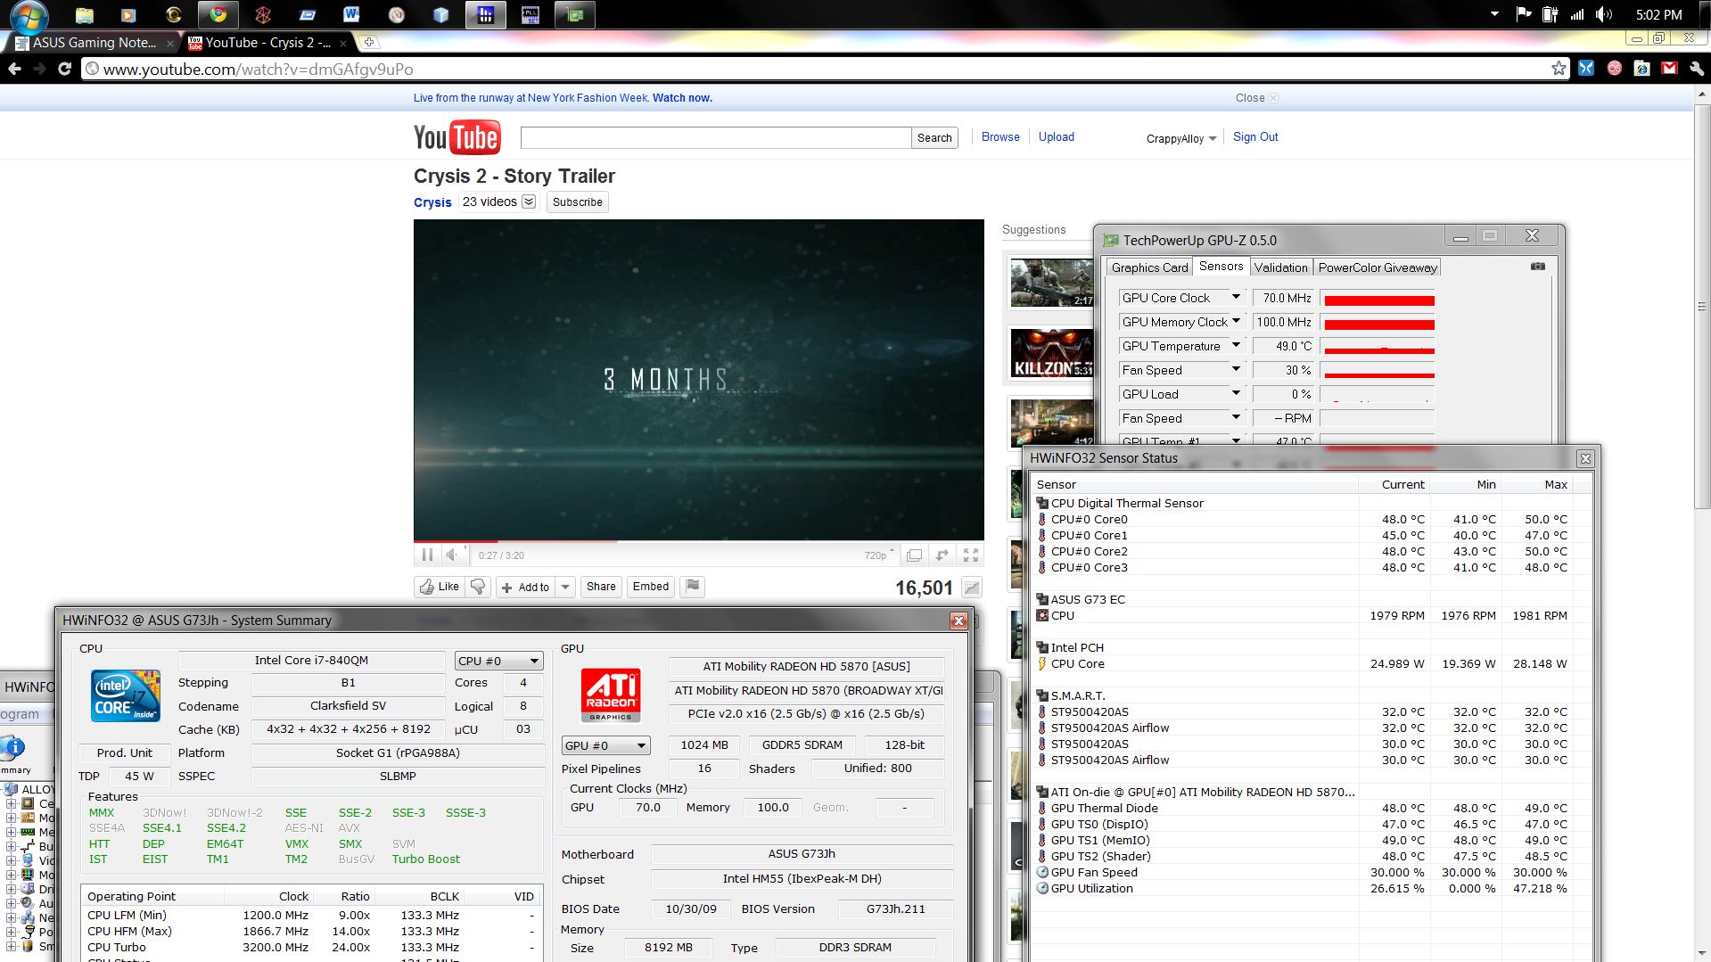This screenshot has height=962, width=1711.
Task: Mute the YouTube player volume
Action: 452,555
